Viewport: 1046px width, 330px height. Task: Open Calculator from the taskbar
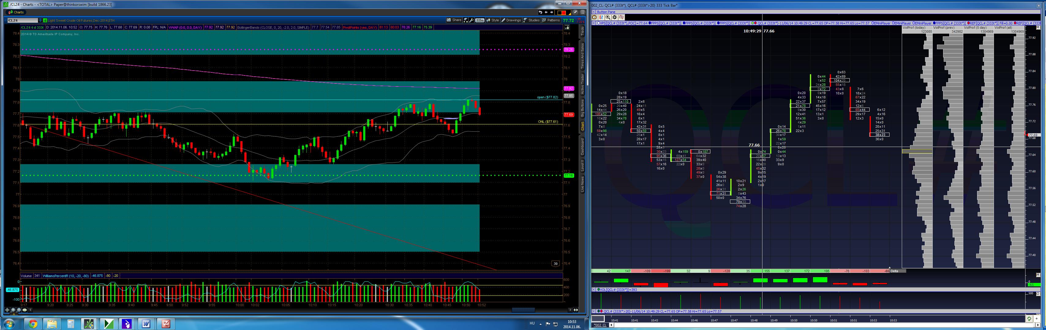[71, 324]
